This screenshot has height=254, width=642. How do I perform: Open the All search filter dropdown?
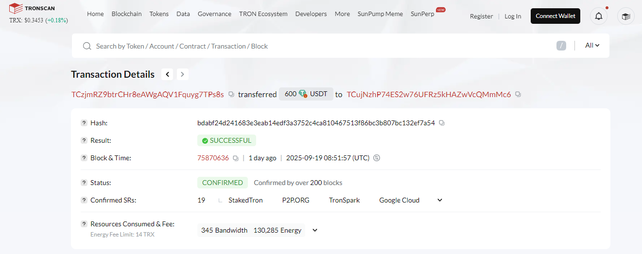click(592, 45)
